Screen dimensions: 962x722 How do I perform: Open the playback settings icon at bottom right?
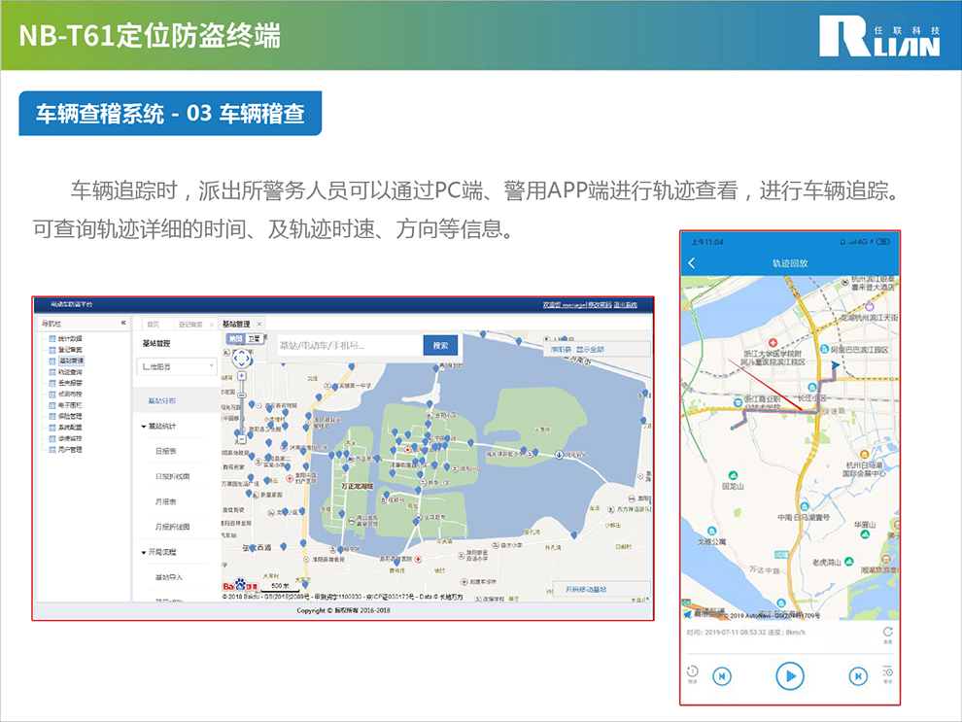(x=887, y=672)
